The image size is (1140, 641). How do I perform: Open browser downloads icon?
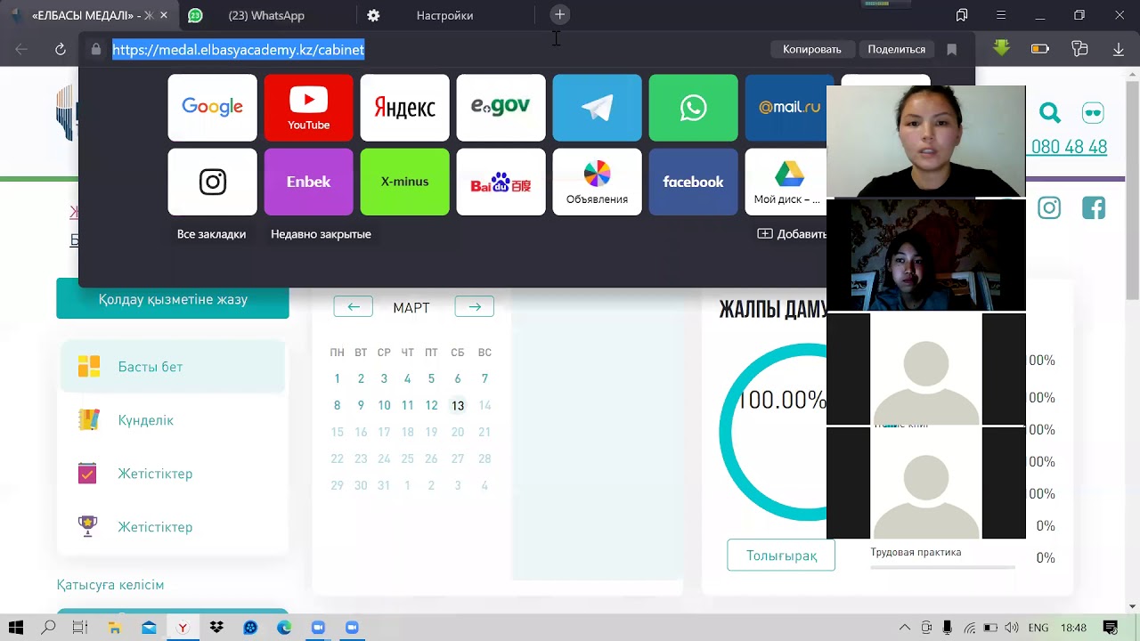tap(1119, 49)
